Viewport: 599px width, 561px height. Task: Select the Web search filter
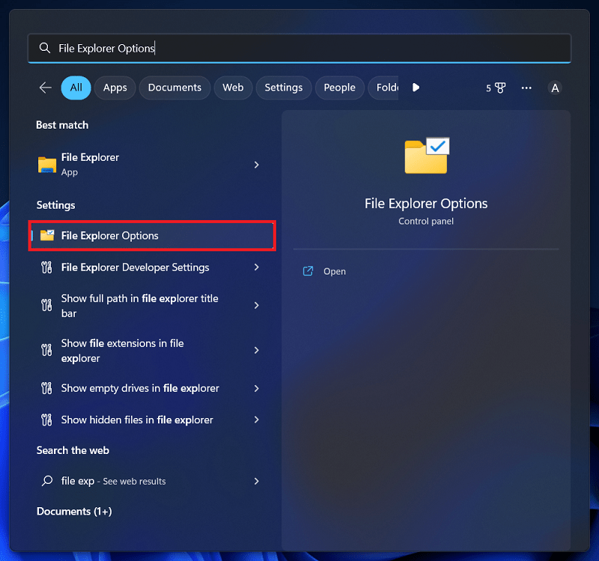pyautogui.click(x=233, y=88)
